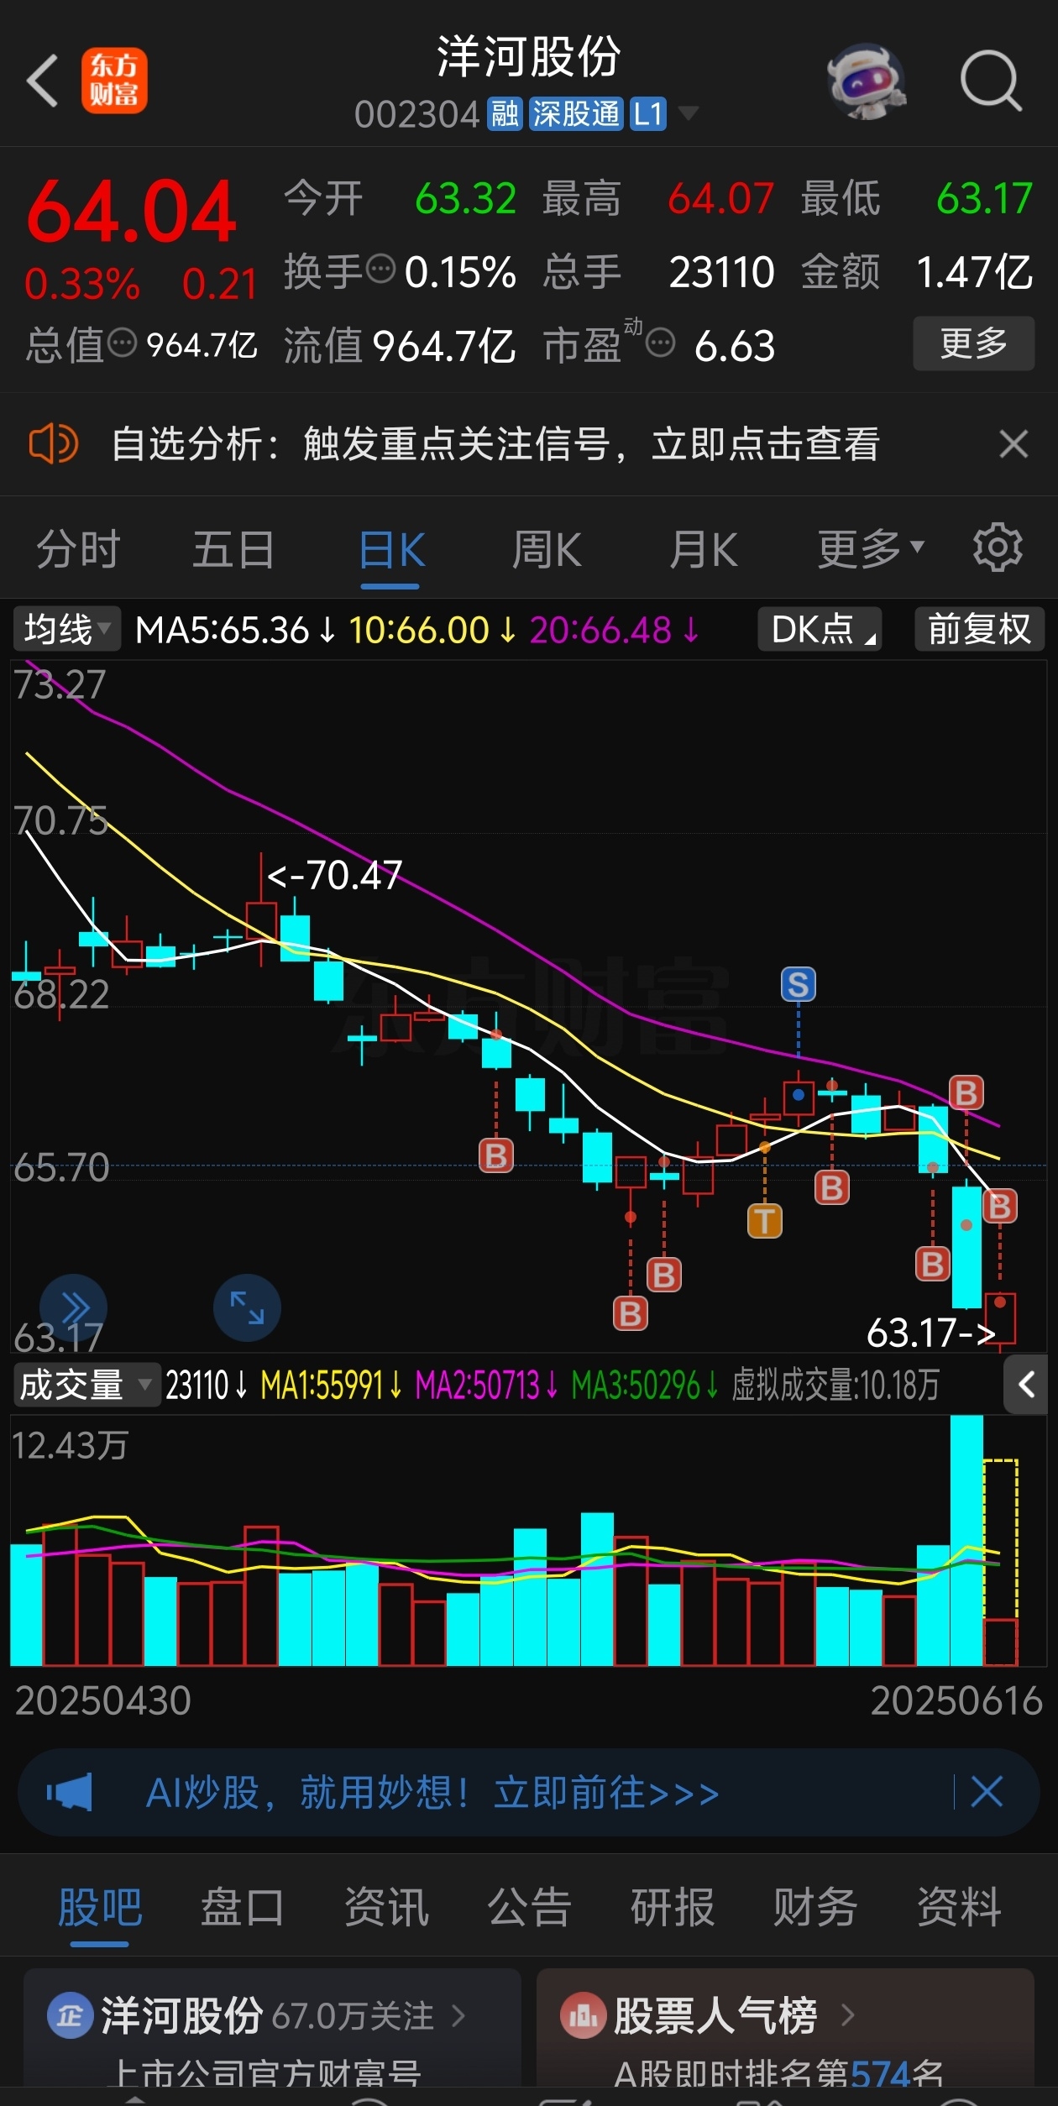1058x2106 pixels.
Task: Tap the tallest cyan volume bar
Action: [966, 1540]
